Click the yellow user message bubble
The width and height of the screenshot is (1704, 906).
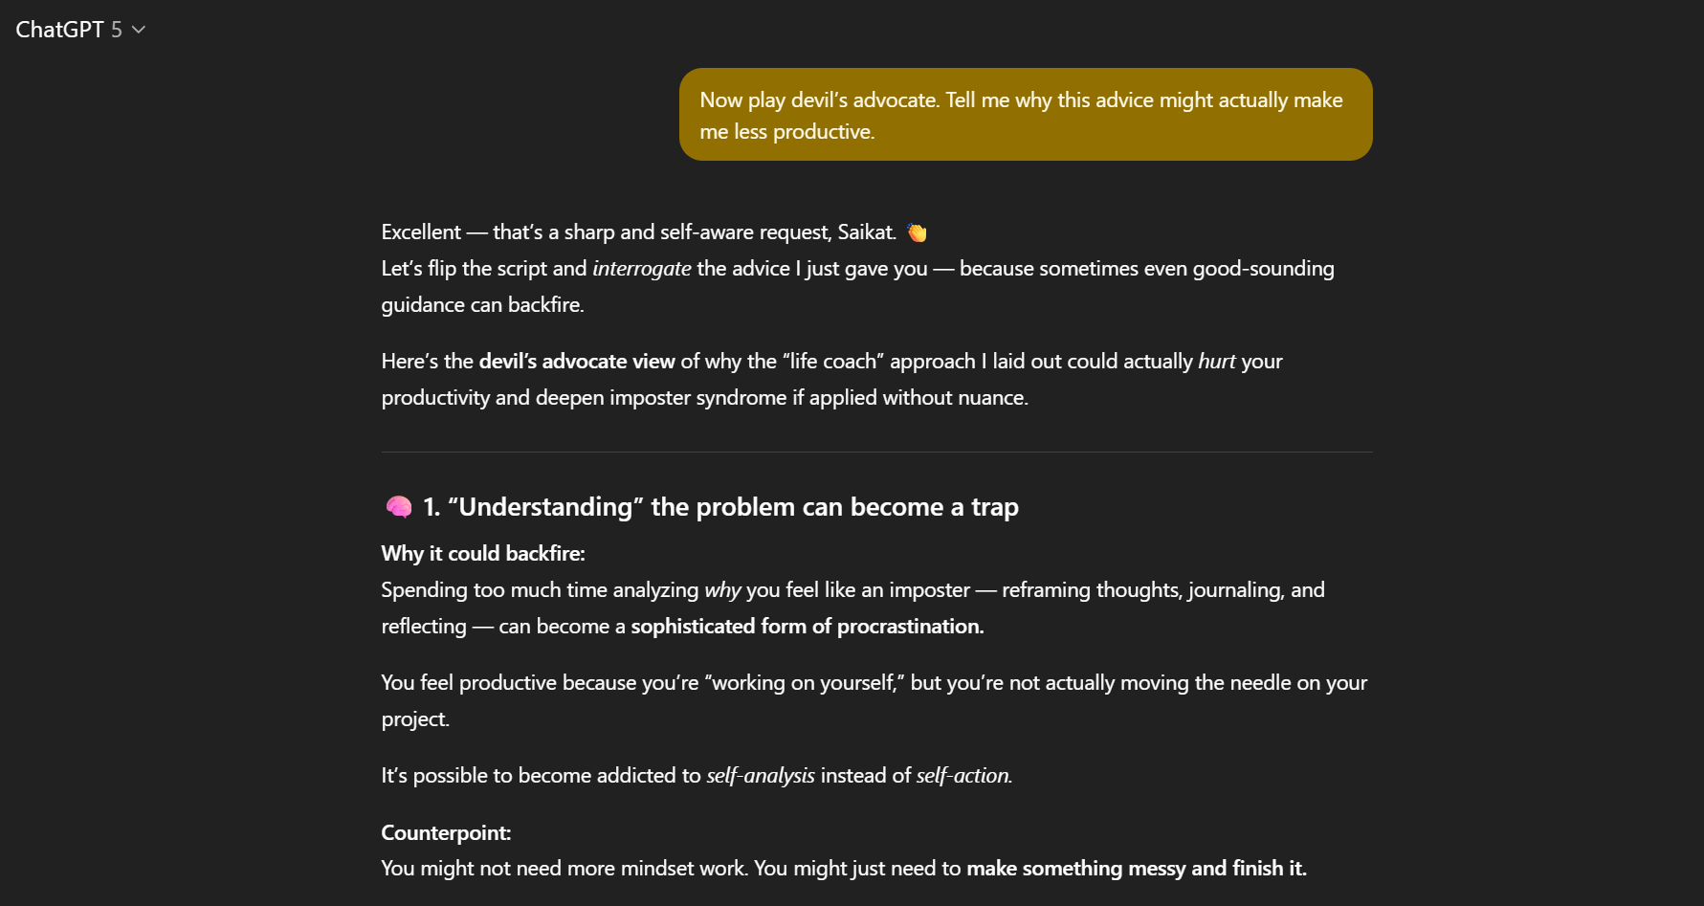coord(1025,115)
